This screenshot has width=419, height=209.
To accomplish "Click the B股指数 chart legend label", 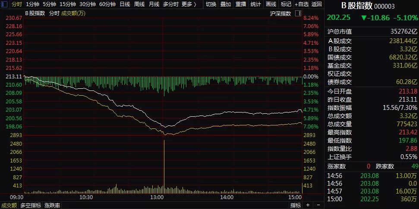I will (35, 13).
